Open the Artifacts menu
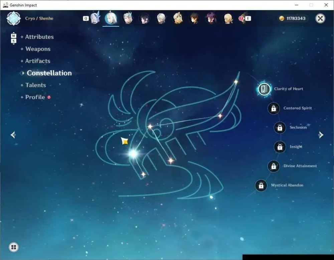 [38, 61]
